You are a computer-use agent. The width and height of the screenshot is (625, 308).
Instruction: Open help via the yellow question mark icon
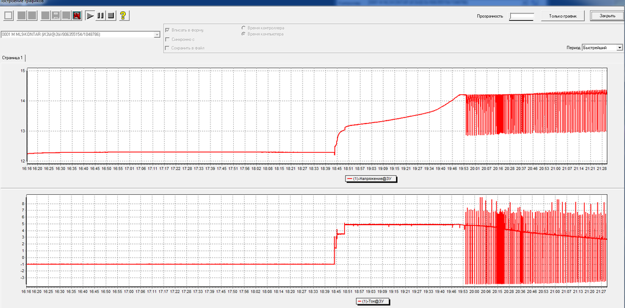pos(123,15)
